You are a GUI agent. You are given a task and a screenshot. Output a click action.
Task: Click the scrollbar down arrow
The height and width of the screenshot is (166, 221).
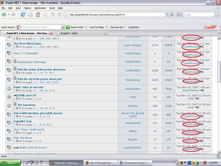[x=219, y=152]
